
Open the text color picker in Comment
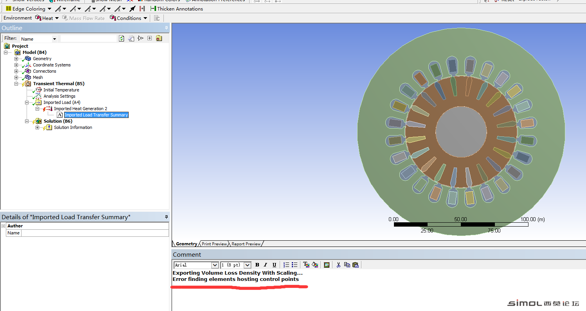306,265
